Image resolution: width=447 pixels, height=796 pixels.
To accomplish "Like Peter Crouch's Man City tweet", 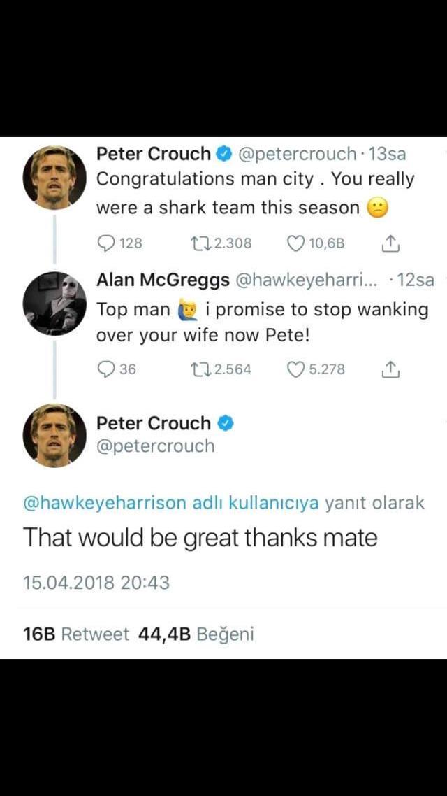I will [296, 243].
